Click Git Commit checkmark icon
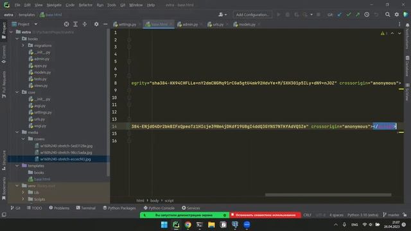 (349, 15)
